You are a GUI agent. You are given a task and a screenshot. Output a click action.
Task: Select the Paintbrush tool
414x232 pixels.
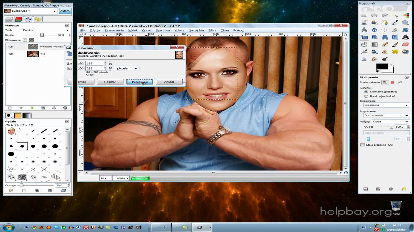(395, 44)
